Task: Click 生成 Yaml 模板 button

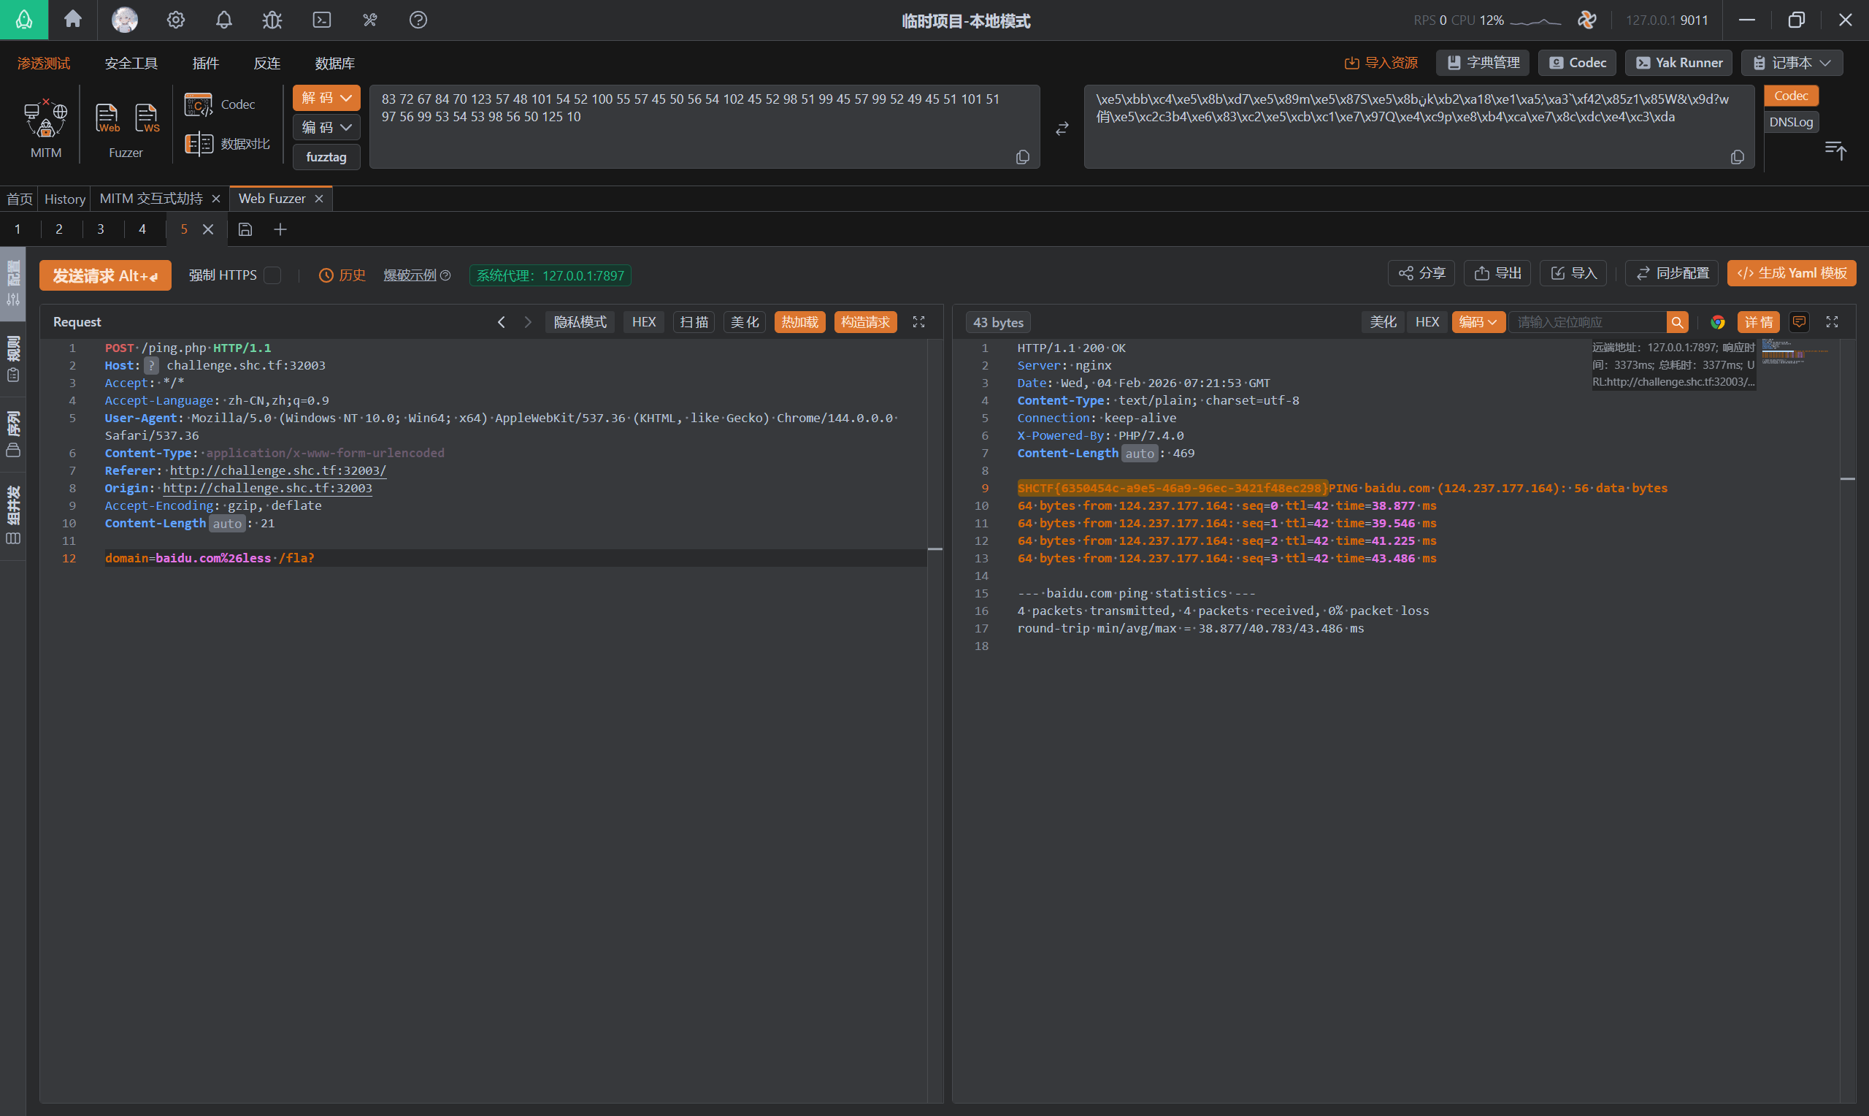Action: point(1792,273)
